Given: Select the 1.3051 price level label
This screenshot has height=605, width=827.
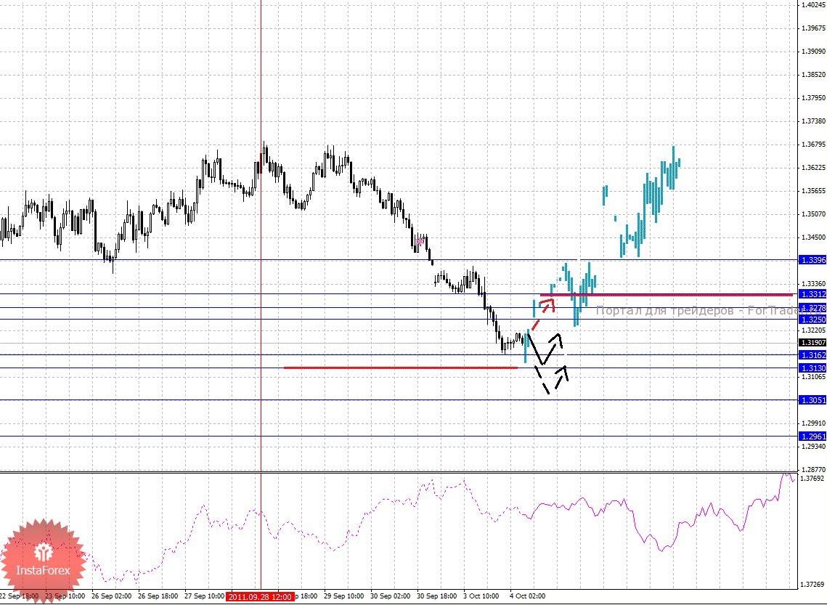Looking at the screenshot, I should coord(811,399).
